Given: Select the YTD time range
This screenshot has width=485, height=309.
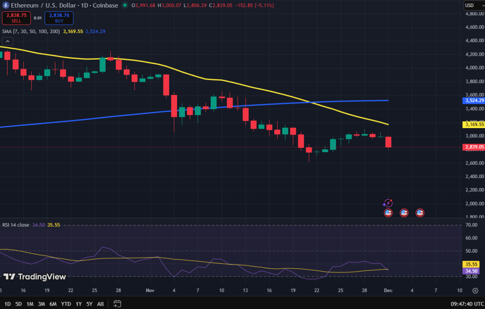Looking at the screenshot, I should tap(66, 304).
